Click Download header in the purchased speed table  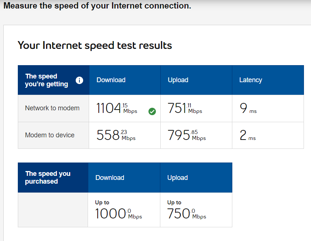coord(110,178)
